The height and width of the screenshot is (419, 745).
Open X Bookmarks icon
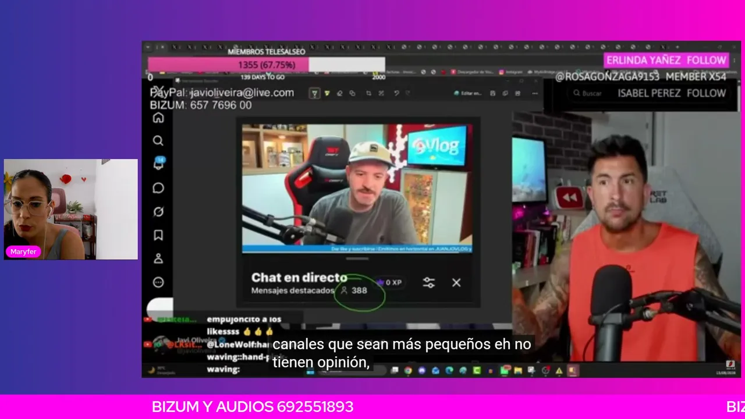pyautogui.click(x=158, y=235)
